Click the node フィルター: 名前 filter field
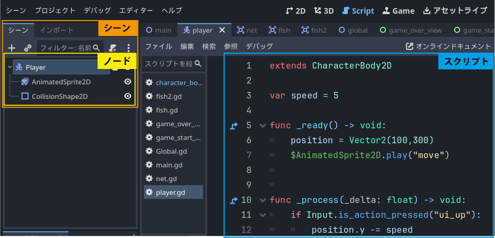 tap(71, 48)
